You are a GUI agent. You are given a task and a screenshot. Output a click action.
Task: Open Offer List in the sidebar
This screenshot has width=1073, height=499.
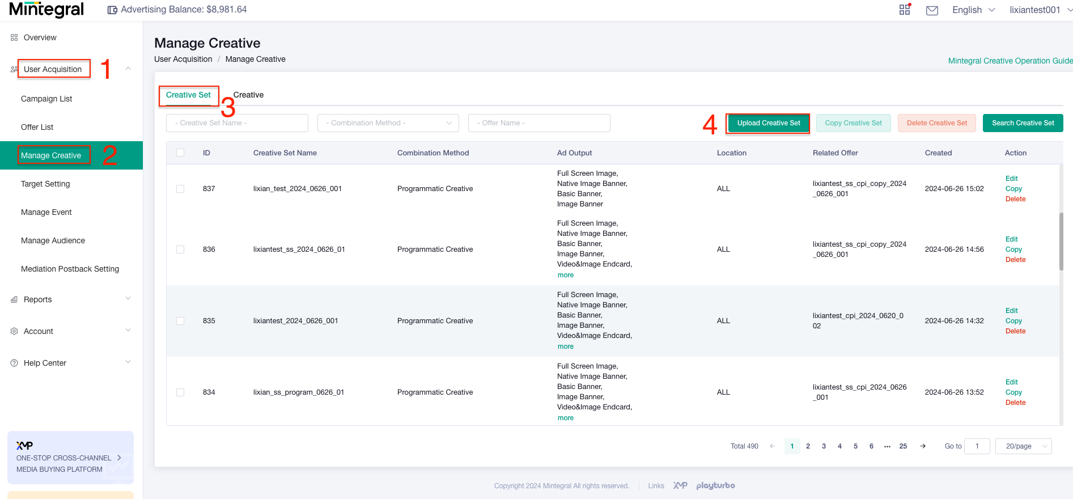pyautogui.click(x=37, y=127)
